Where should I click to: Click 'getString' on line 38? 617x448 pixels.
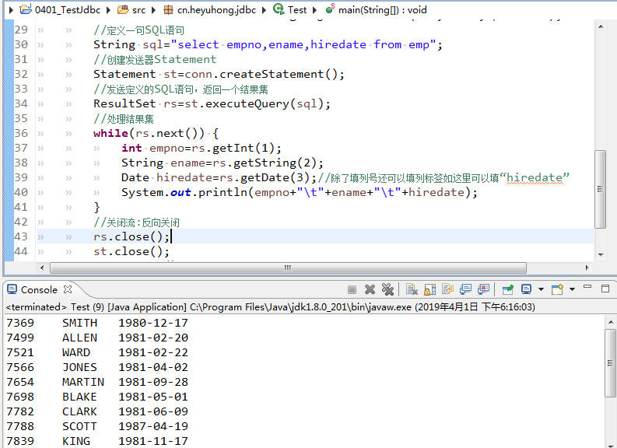(265, 163)
